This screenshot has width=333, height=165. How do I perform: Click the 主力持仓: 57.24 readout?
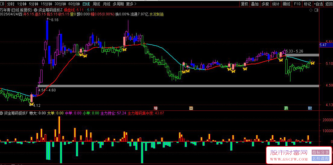click(x=113, y=113)
